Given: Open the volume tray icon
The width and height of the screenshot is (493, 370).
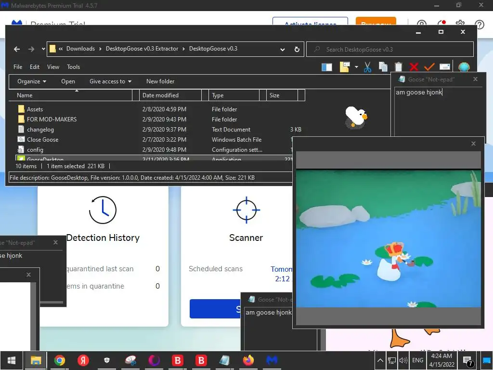Looking at the screenshot, I should pos(403,360).
